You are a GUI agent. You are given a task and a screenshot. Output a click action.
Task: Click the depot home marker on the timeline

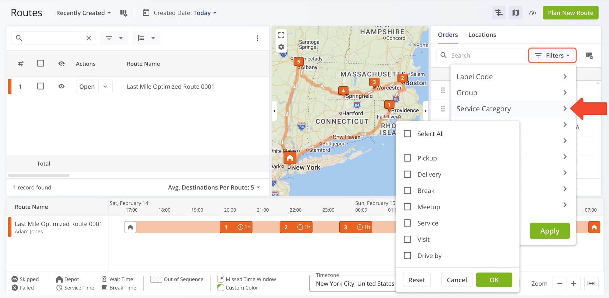click(x=130, y=227)
